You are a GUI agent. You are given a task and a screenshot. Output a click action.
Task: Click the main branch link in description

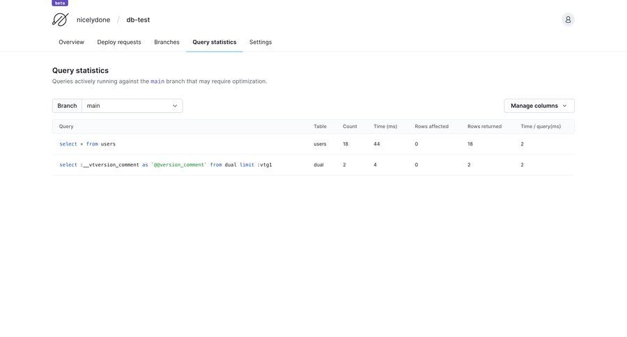(157, 81)
